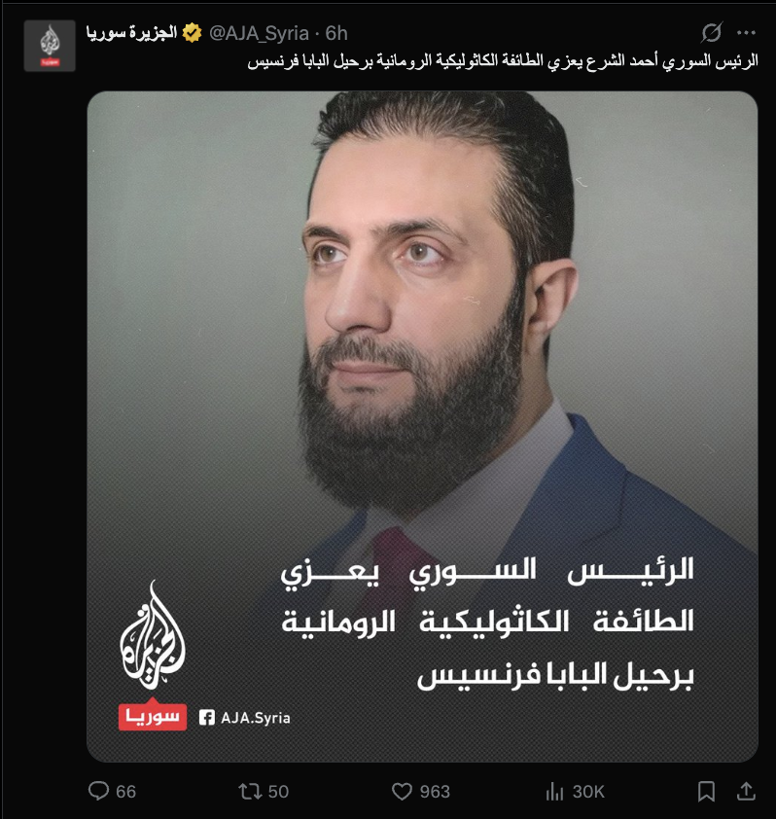Click the gold verified badge
This screenshot has height=819, width=776.
pyautogui.click(x=193, y=33)
